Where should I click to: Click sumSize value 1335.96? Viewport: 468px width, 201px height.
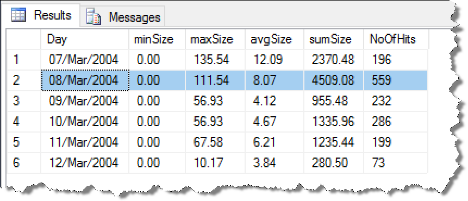pyautogui.click(x=334, y=121)
